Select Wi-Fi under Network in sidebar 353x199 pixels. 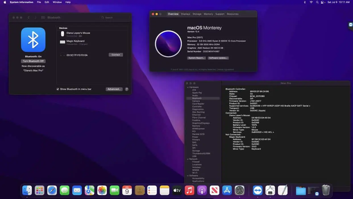click(195, 173)
